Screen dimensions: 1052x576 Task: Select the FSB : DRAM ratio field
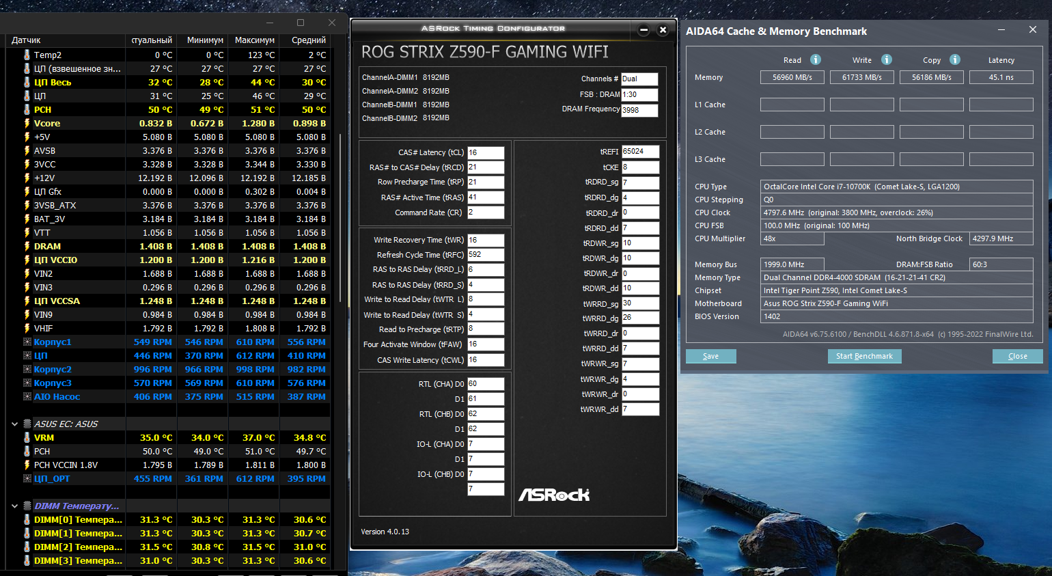click(639, 95)
